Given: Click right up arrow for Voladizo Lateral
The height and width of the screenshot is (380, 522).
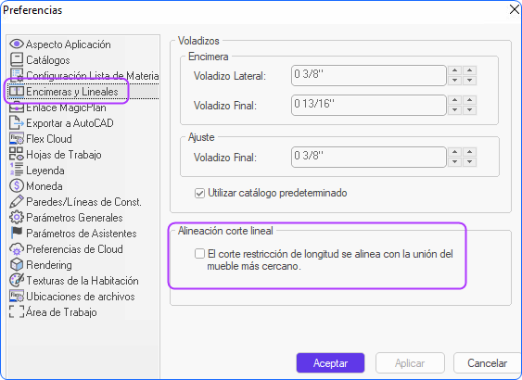Looking at the screenshot, I should [x=470, y=70].
